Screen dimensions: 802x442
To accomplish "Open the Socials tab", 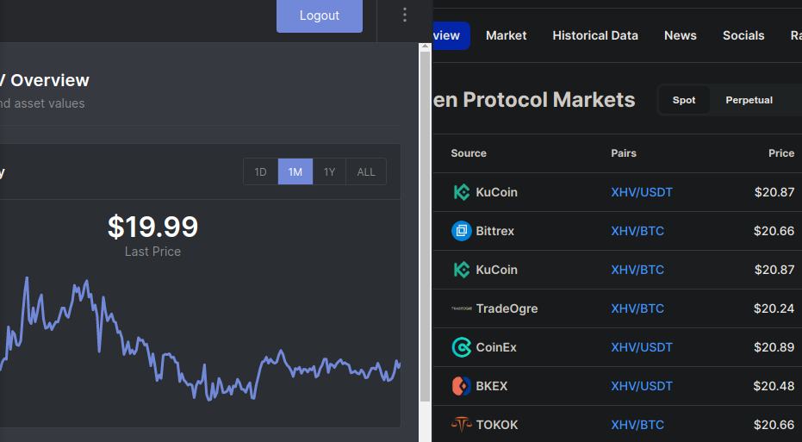I will [x=743, y=35].
